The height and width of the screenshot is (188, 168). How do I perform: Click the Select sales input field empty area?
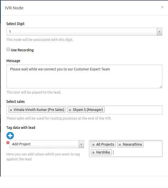[133, 110]
